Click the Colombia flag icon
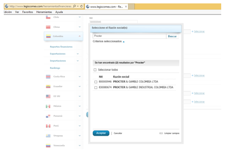The width and height of the screenshot is (225, 156). click(48, 36)
